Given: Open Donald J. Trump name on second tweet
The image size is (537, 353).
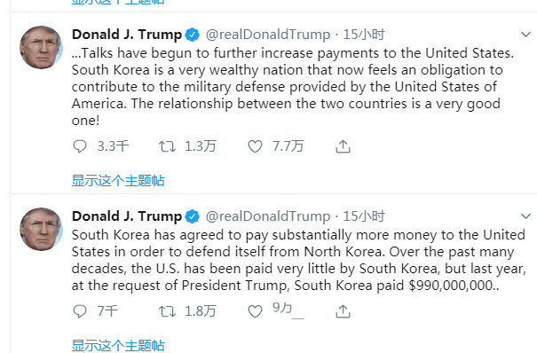Looking at the screenshot, I should tap(127, 216).
